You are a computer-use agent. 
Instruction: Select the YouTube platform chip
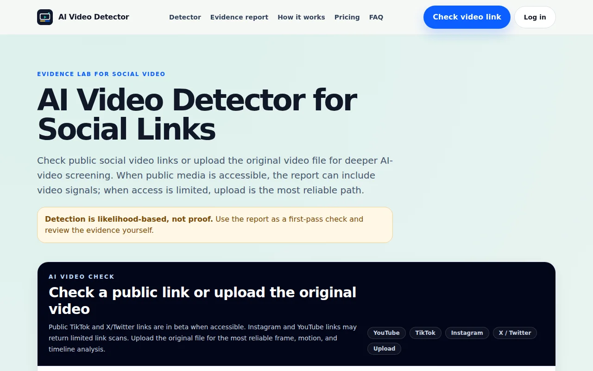click(x=386, y=333)
